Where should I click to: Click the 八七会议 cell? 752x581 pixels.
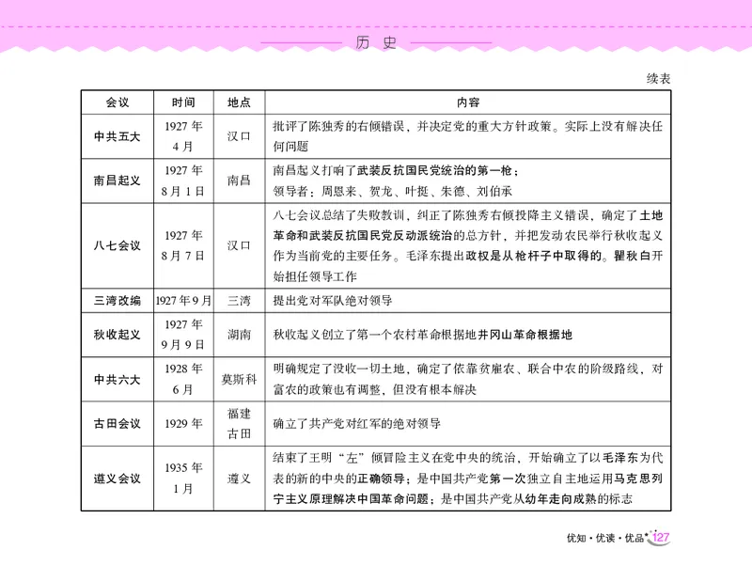click(x=118, y=246)
